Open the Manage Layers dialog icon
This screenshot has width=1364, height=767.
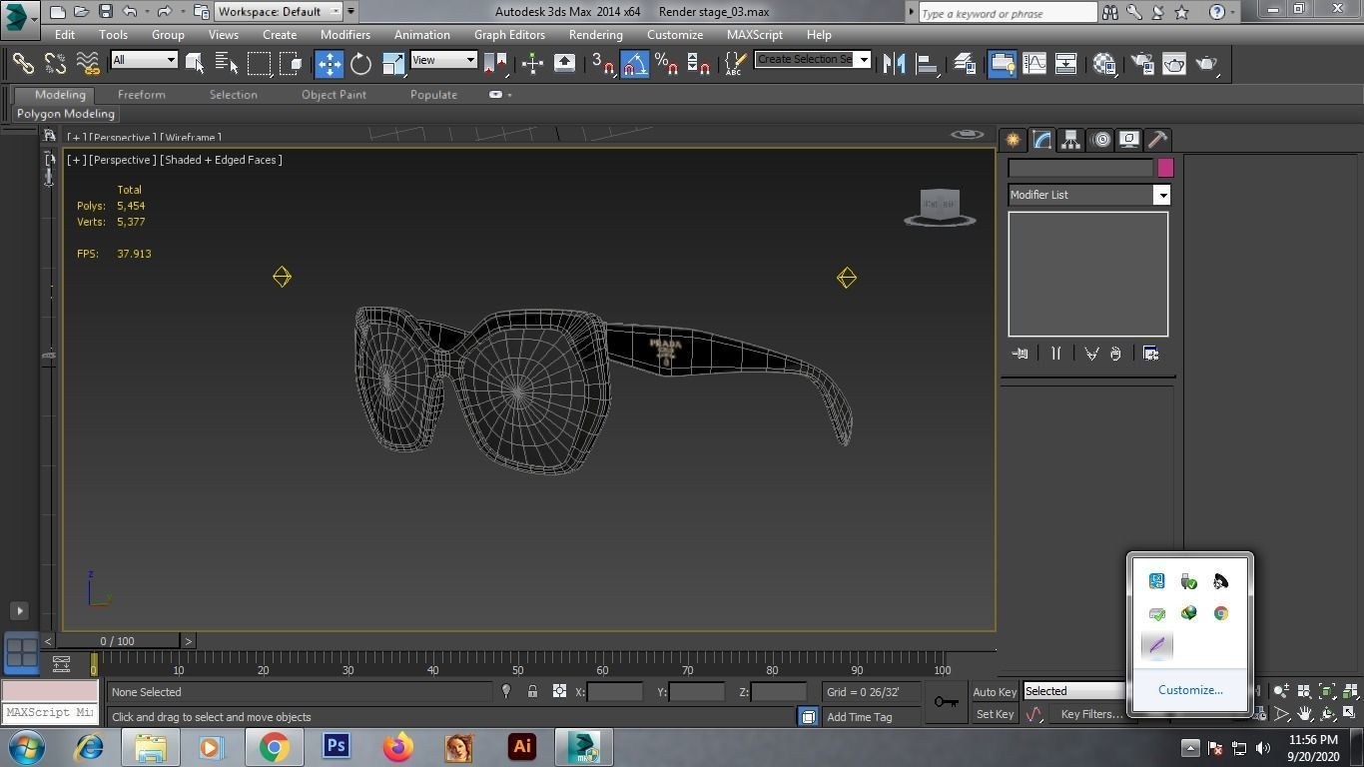(x=965, y=63)
